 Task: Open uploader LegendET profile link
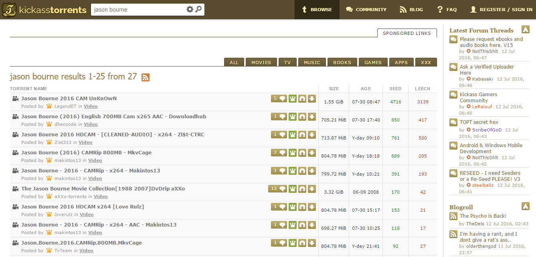click(66, 107)
